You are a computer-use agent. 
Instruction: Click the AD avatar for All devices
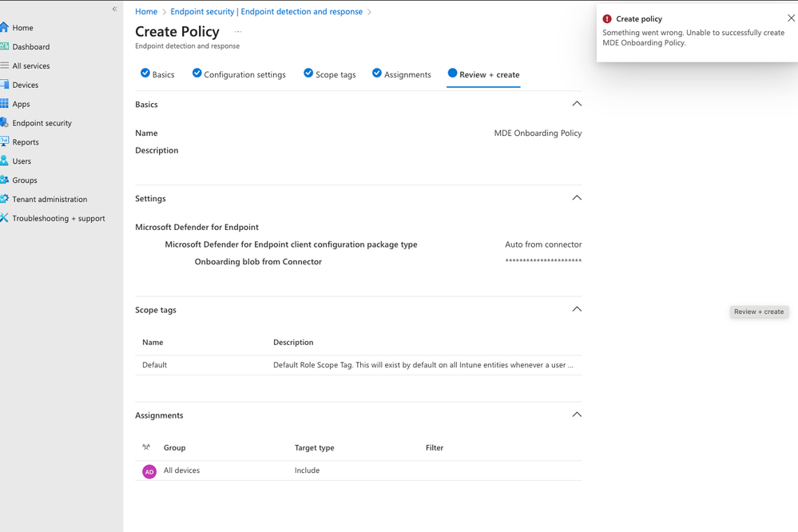click(x=149, y=471)
